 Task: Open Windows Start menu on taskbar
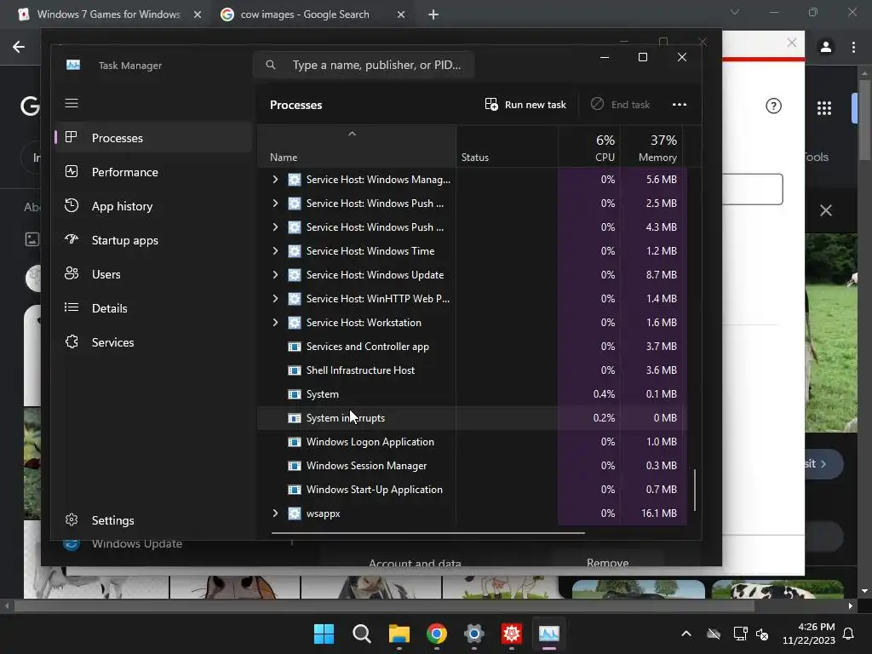coord(324,634)
